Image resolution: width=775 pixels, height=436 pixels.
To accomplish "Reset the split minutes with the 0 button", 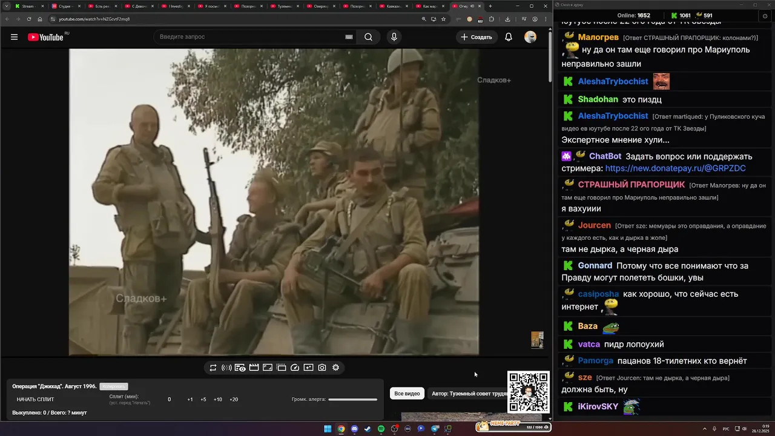I will pyautogui.click(x=170, y=400).
